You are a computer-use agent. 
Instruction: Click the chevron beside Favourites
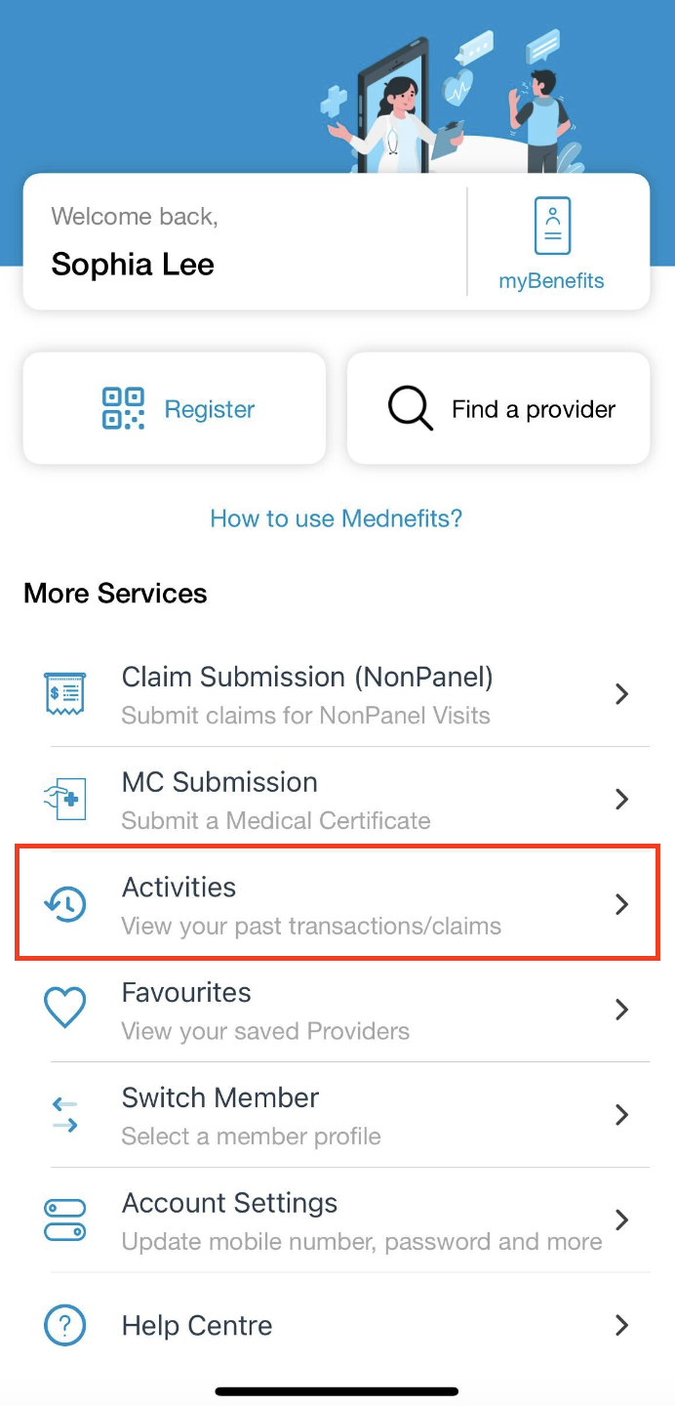[x=621, y=1009]
